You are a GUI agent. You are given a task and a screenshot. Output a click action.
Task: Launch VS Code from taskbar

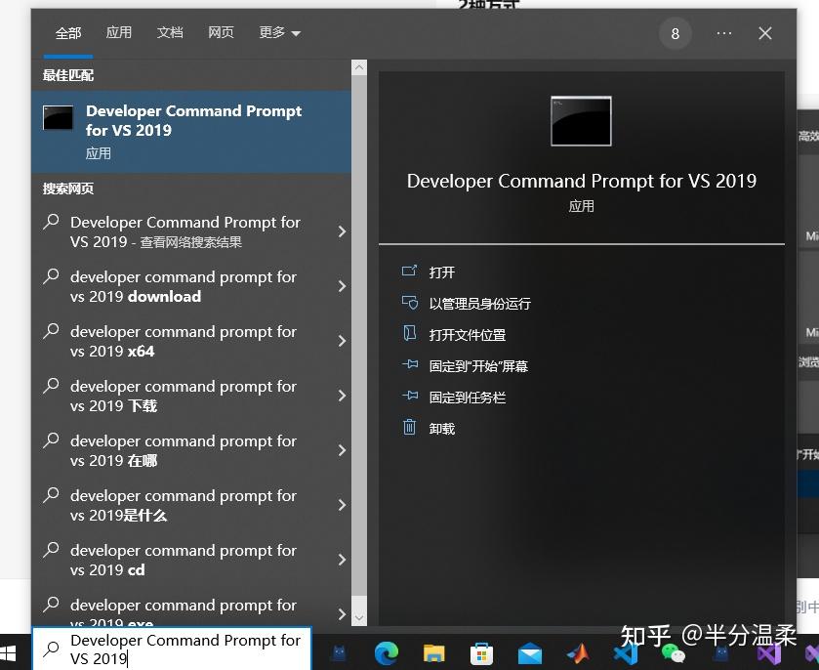[625, 654]
